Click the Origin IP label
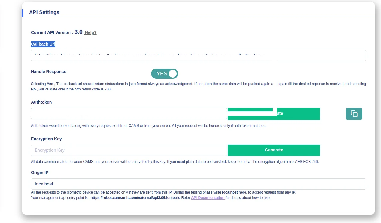This screenshot has height=223, width=381. point(40,173)
